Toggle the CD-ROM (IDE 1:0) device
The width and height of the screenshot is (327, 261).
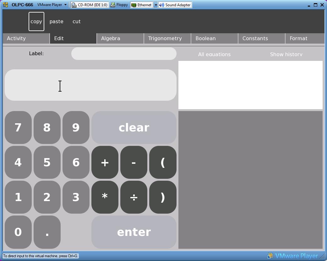tap(90, 5)
